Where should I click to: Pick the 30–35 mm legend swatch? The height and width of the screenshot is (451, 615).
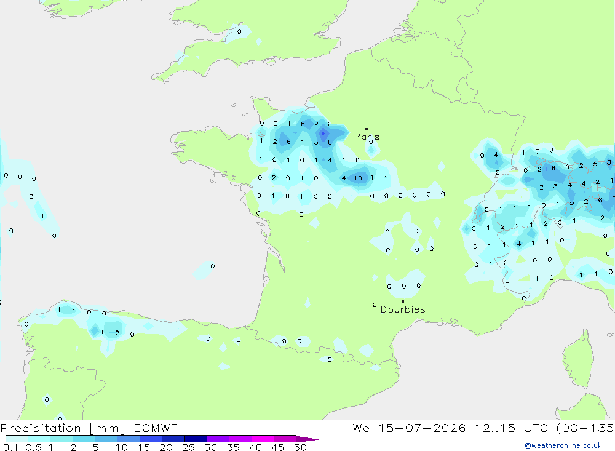[218, 439]
